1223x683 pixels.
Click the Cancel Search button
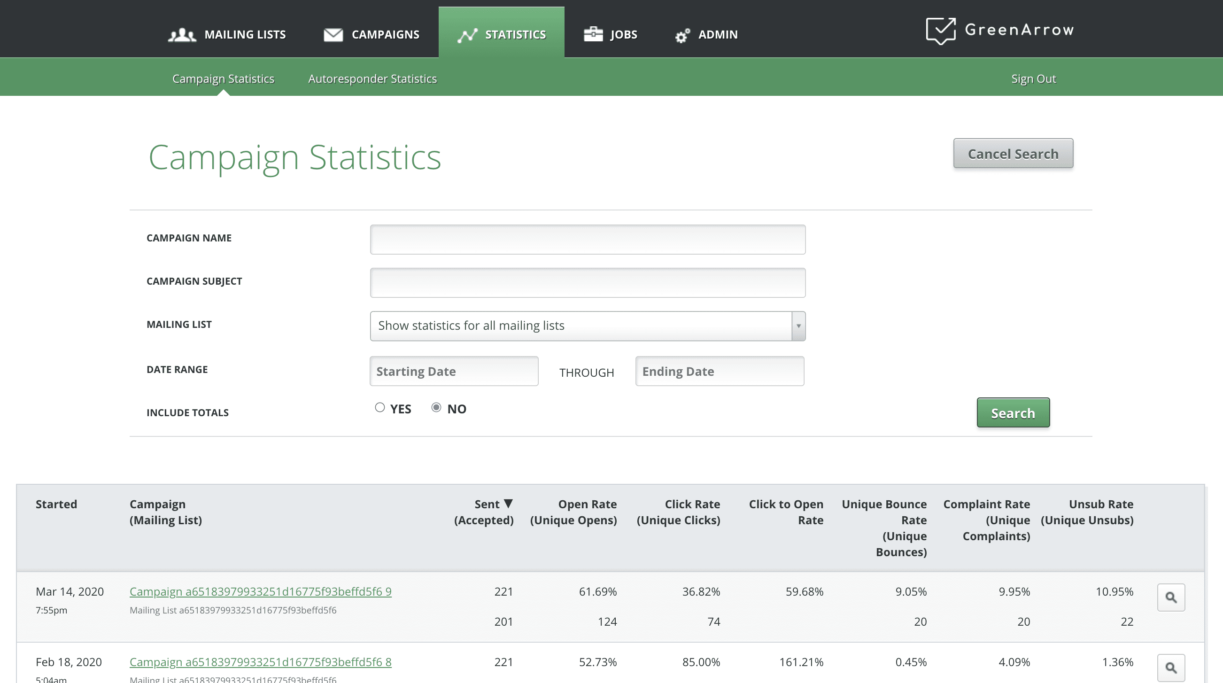(1013, 153)
